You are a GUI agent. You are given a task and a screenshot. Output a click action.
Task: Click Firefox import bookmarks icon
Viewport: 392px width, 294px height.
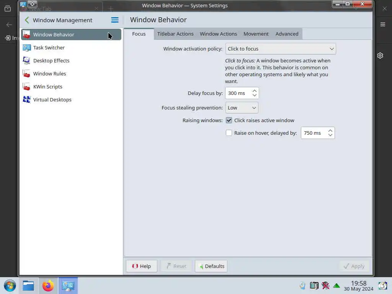click(8, 38)
